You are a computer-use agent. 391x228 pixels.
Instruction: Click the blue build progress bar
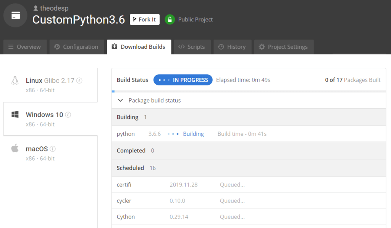pos(113,91)
